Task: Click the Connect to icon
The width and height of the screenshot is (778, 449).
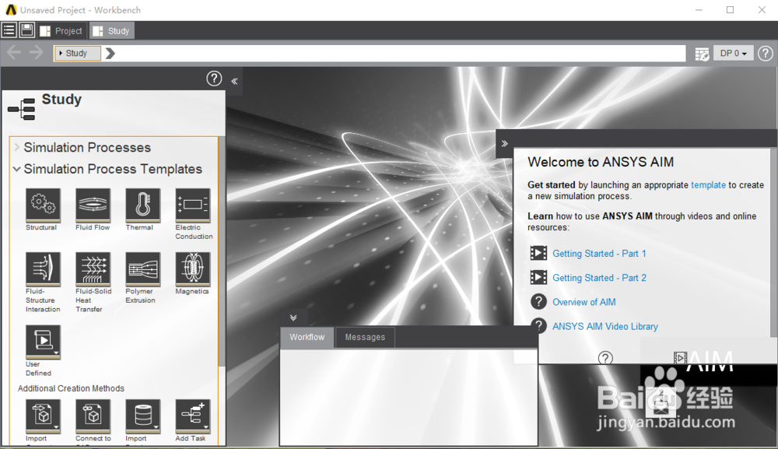Action: tap(93, 416)
